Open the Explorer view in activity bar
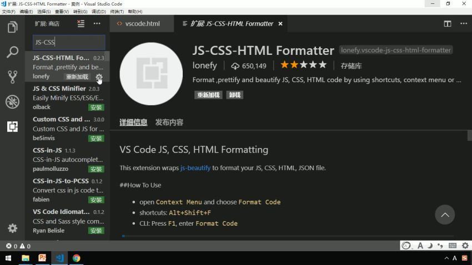Screen dimensions: 472x265 (x=12, y=27)
